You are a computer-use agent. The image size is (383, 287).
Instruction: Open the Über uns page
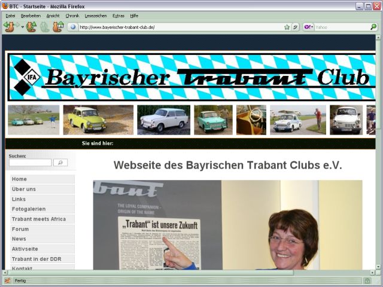point(42,189)
